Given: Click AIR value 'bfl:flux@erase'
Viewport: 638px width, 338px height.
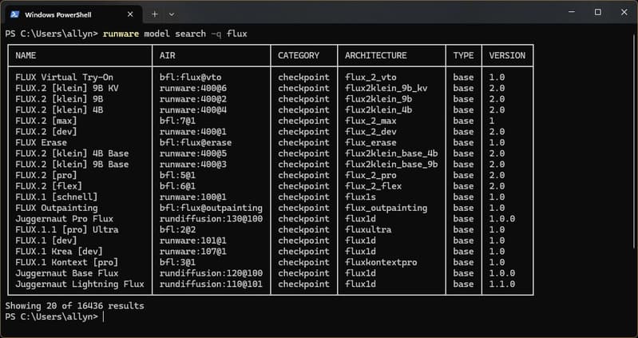Looking at the screenshot, I should [x=196, y=143].
